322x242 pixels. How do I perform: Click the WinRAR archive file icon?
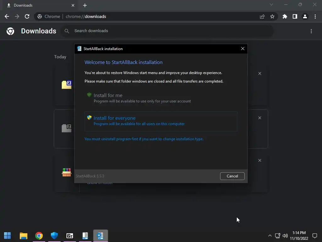click(x=67, y=172)
